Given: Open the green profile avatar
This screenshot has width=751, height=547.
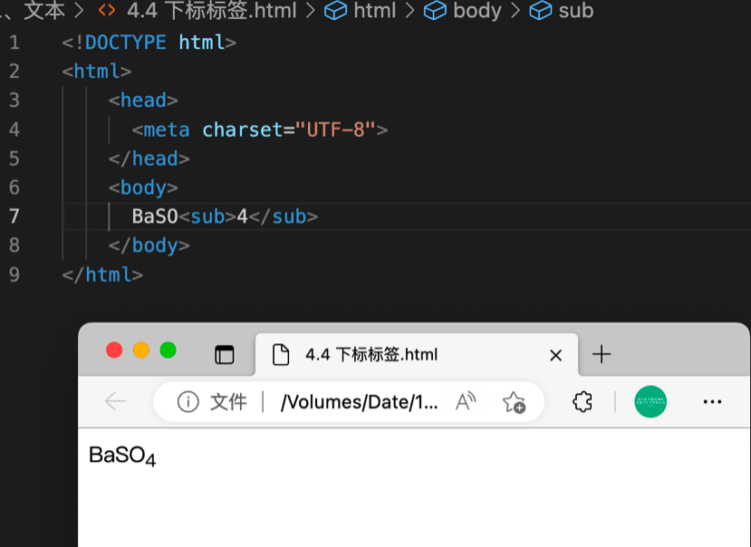Looking at the screenshot, I should pos(650,401).
